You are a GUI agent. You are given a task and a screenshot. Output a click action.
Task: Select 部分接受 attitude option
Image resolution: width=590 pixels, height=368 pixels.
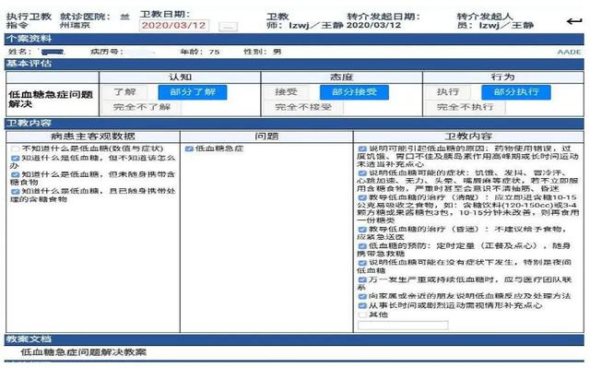[354, 92]
